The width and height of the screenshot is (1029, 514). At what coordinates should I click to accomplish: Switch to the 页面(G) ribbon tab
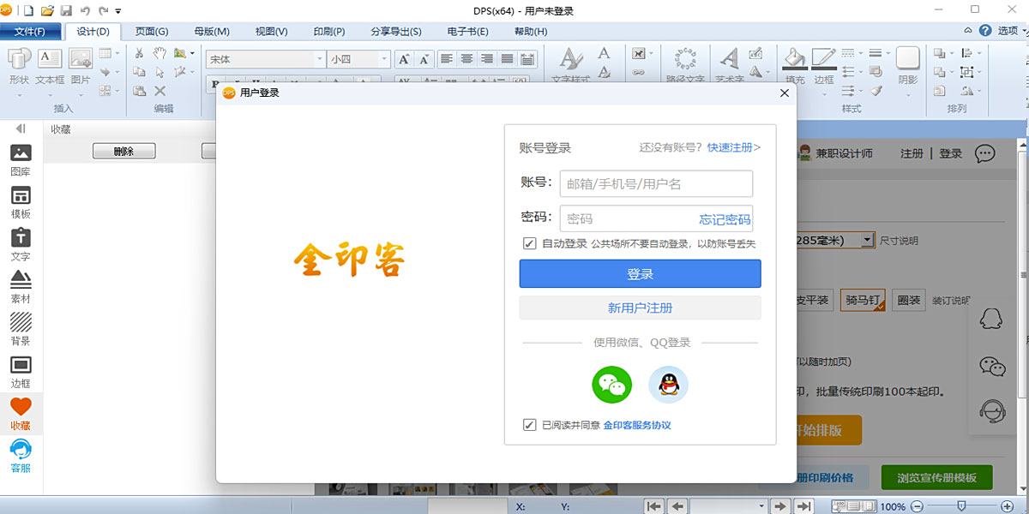click(152, 32)
